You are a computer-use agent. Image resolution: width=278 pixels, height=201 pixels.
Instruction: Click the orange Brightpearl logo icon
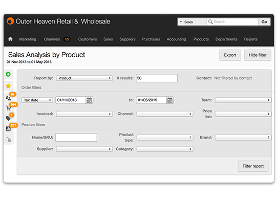10,21
